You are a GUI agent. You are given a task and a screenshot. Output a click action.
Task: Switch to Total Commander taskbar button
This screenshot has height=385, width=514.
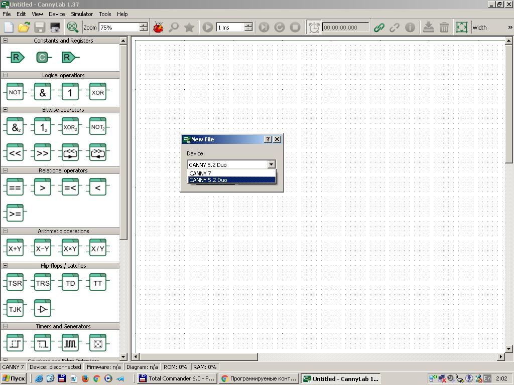tap(177, 378)
